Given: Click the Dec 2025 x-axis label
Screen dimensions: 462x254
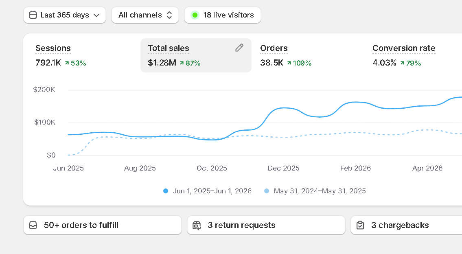Looking at the screenshot, I should point(283,168).
